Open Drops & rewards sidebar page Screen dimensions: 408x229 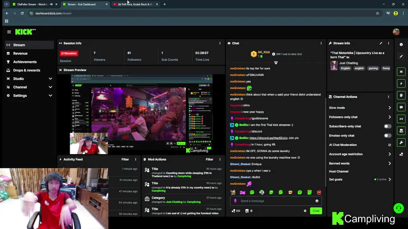tap(29, 70)
